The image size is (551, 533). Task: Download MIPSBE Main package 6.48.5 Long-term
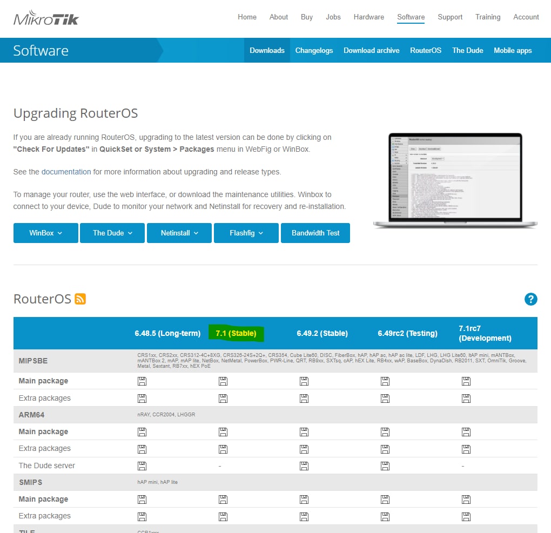[142, 381]
